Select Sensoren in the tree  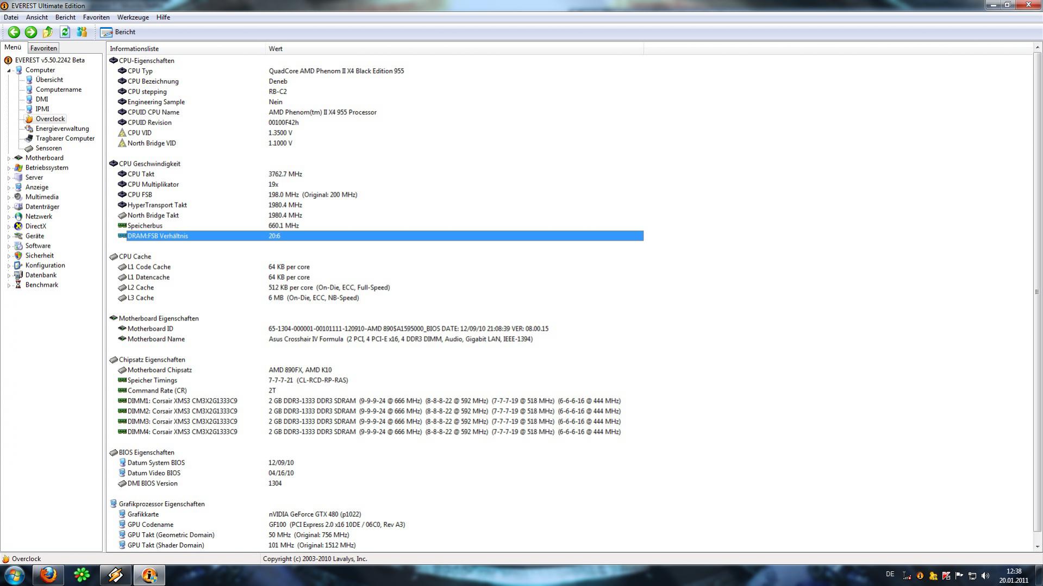[48, 148]
